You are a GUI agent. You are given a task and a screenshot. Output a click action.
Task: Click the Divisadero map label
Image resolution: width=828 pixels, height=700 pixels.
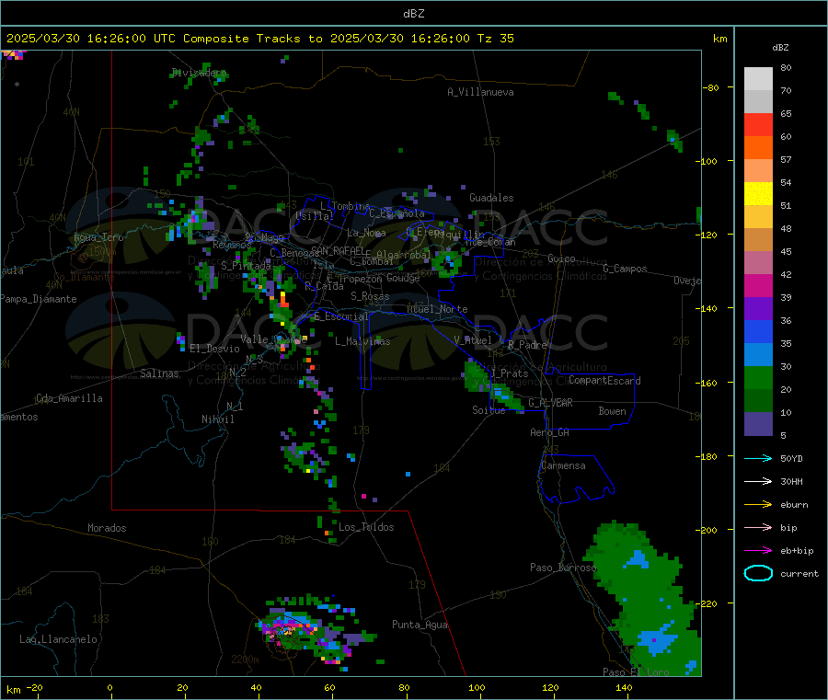tap(199, 73)
